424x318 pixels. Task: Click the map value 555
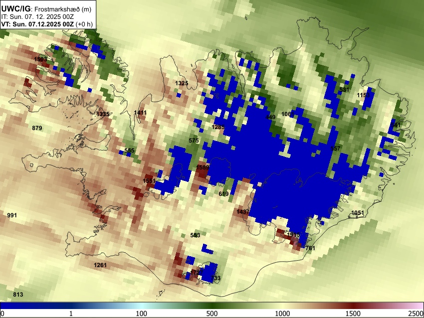click(x=130, y=151)
